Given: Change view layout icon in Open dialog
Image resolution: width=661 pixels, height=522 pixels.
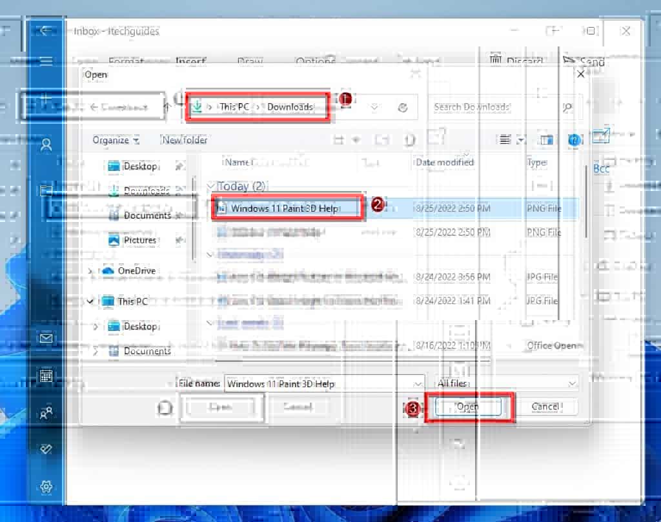Looking at the screenshot, I should pyautogui.click(x=505, y=139).
